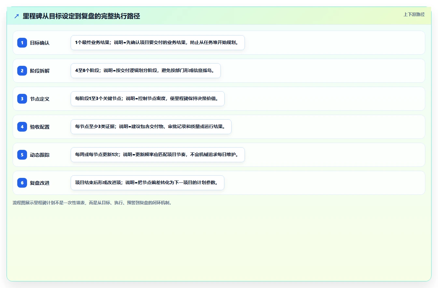Viewport: 438px width, 288px height.
Task: Click the footer caption beginning 流程图展示里程碑计划
Action: coord(92,203)
